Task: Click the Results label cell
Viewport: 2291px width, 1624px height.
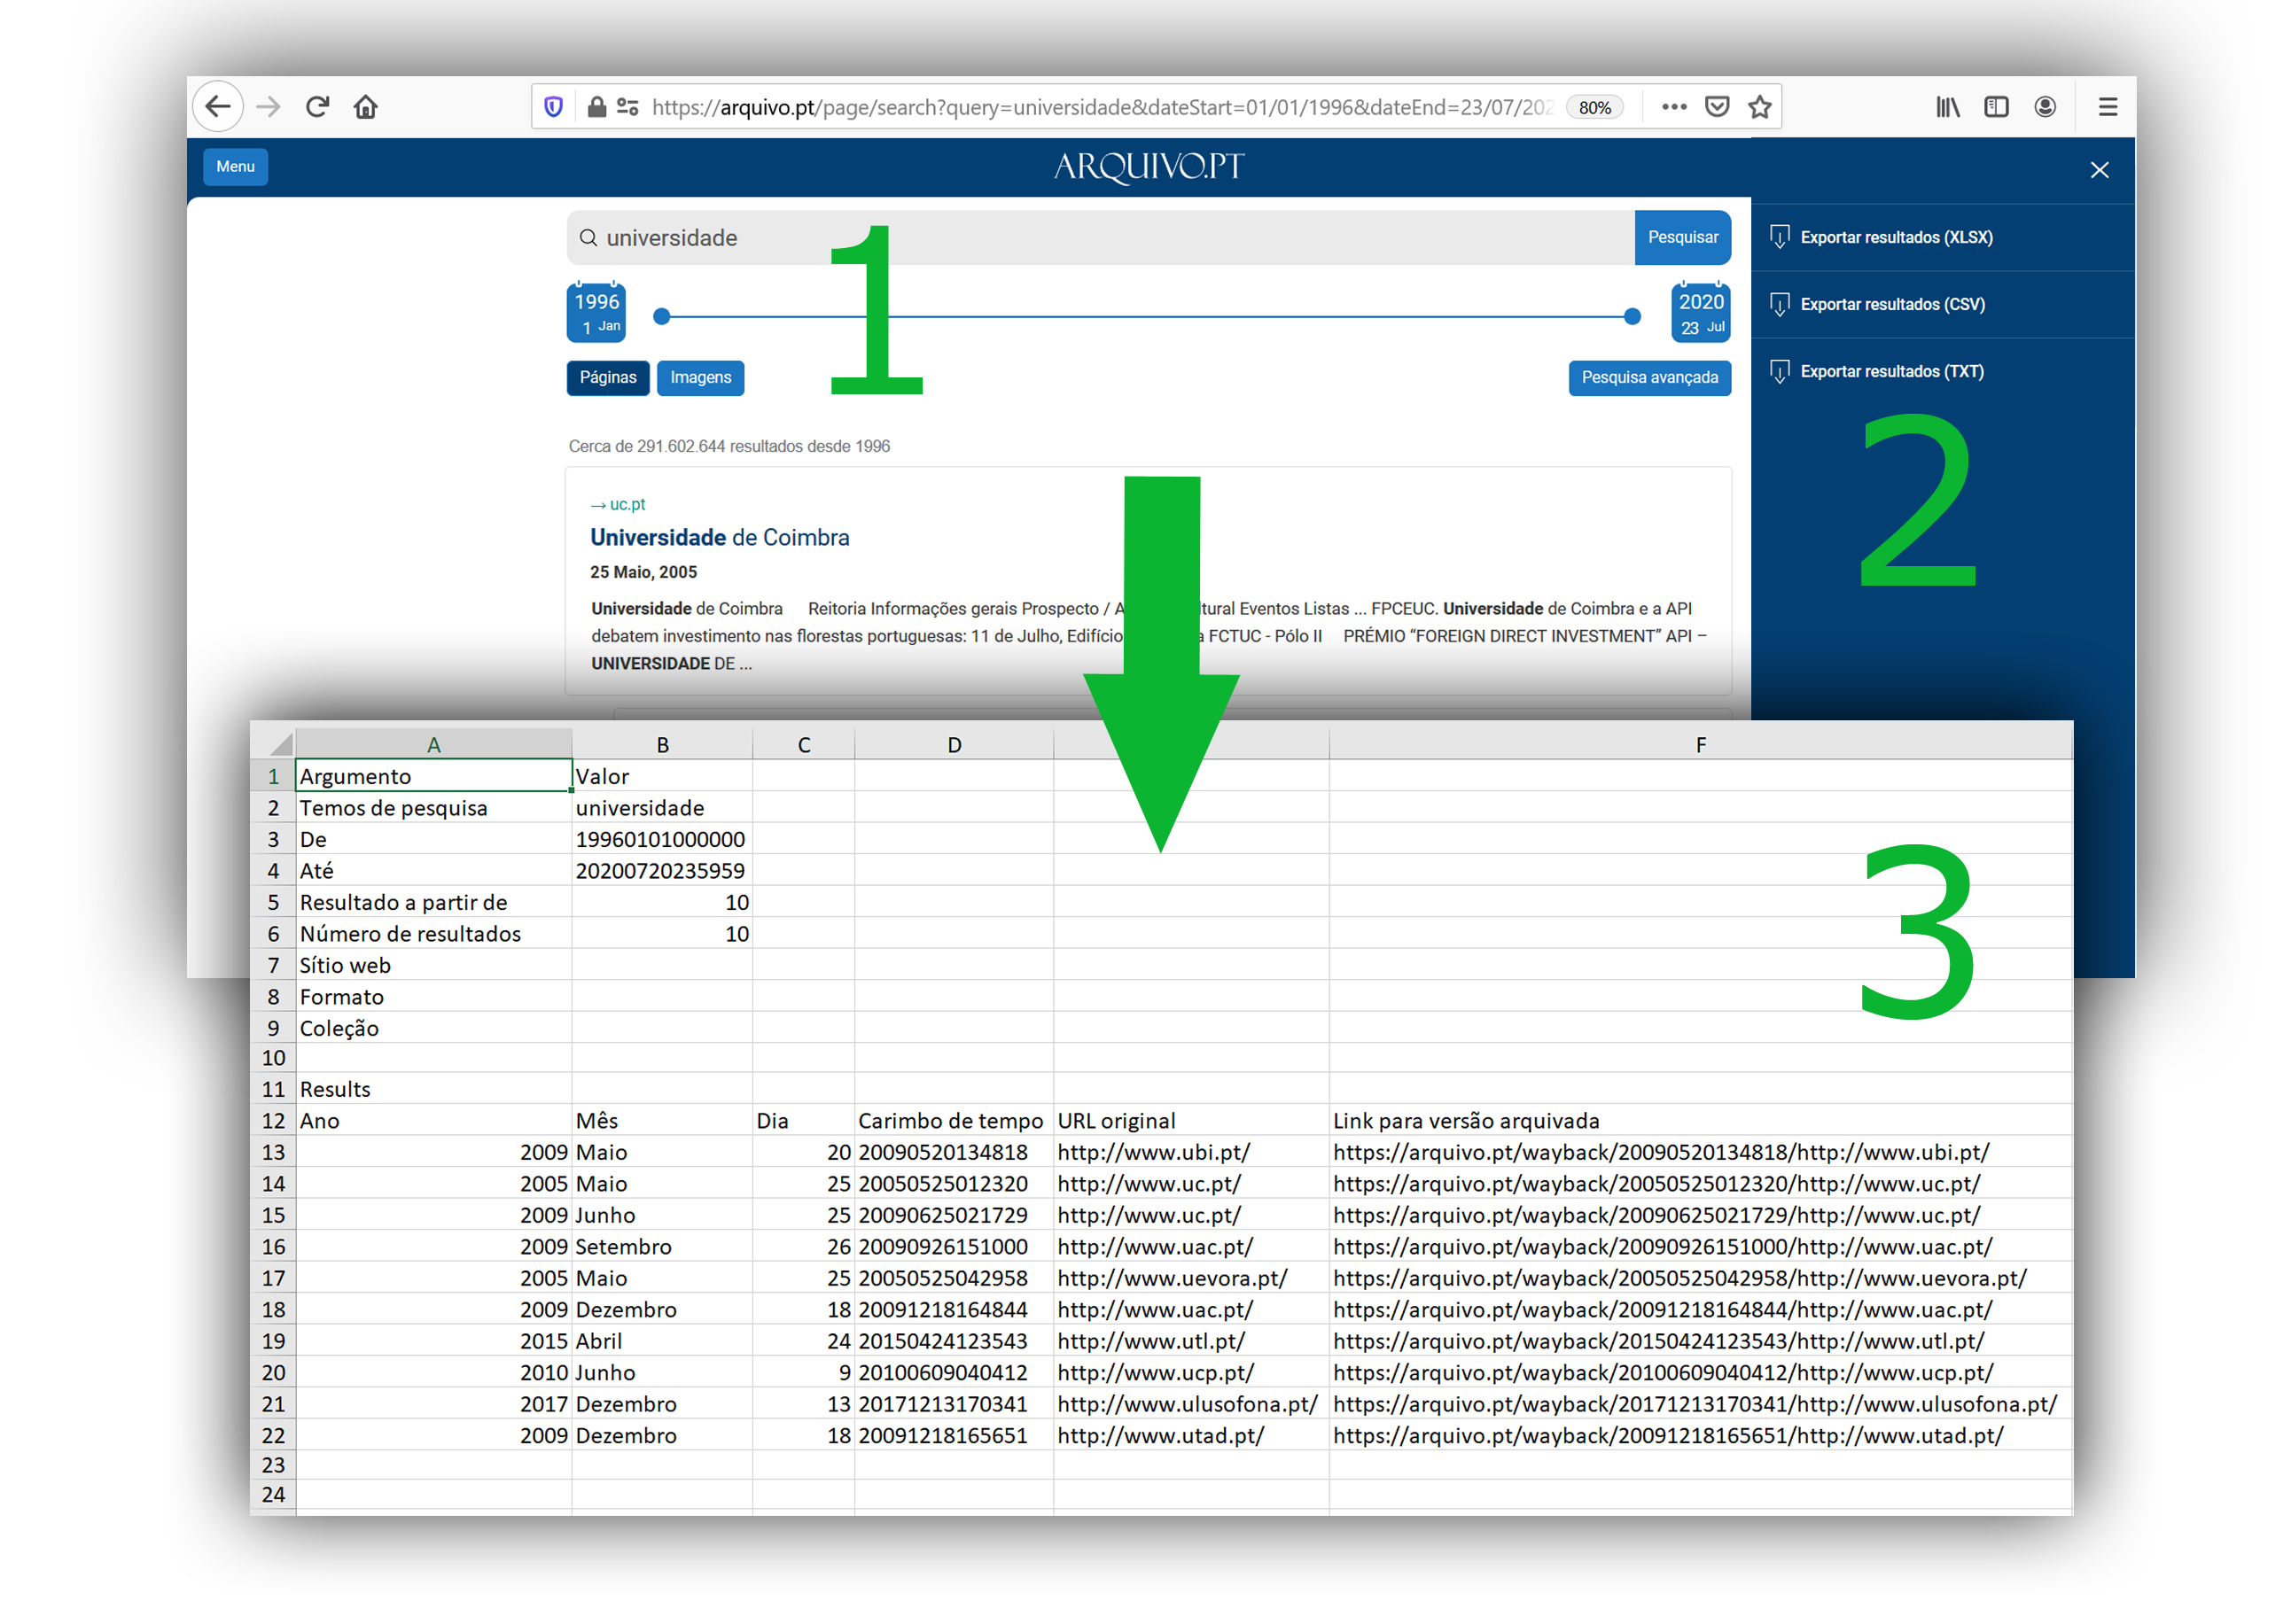Action: click(433, 1089)
